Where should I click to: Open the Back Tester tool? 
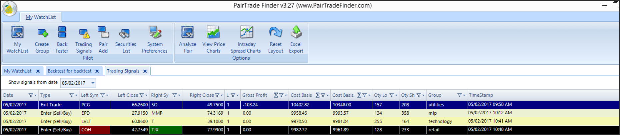tap(62, 39)
